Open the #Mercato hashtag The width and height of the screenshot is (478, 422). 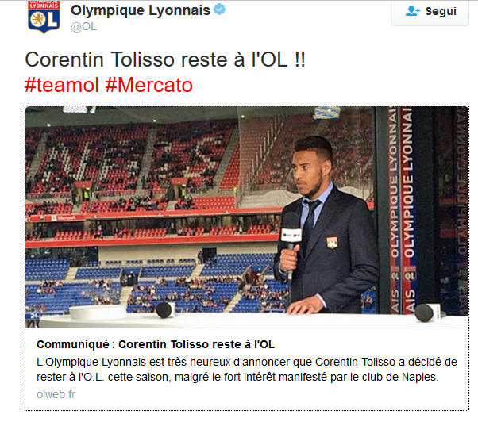[149, 85]
